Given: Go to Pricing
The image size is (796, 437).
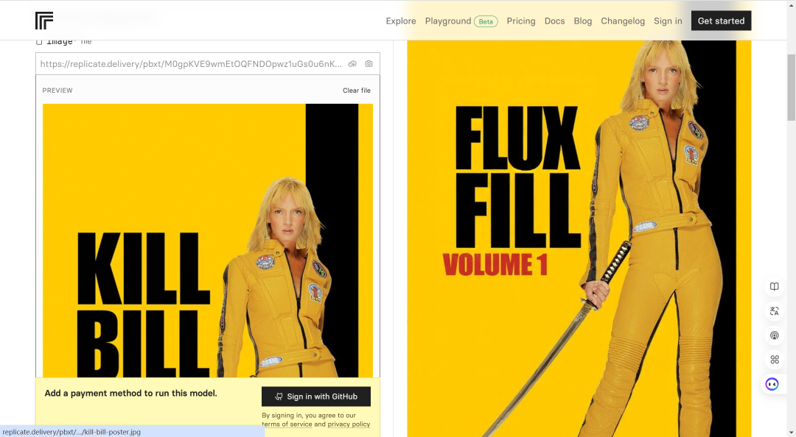Looking at the screenshot, I should pyautogui.click(x=521, y=21).
